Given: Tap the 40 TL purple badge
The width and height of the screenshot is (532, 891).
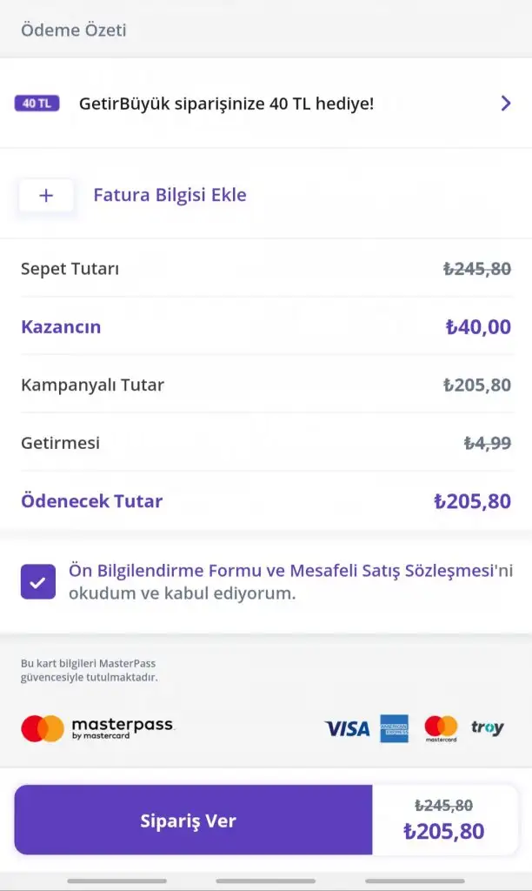Looking at the screenshot, I should pos(37,104).
